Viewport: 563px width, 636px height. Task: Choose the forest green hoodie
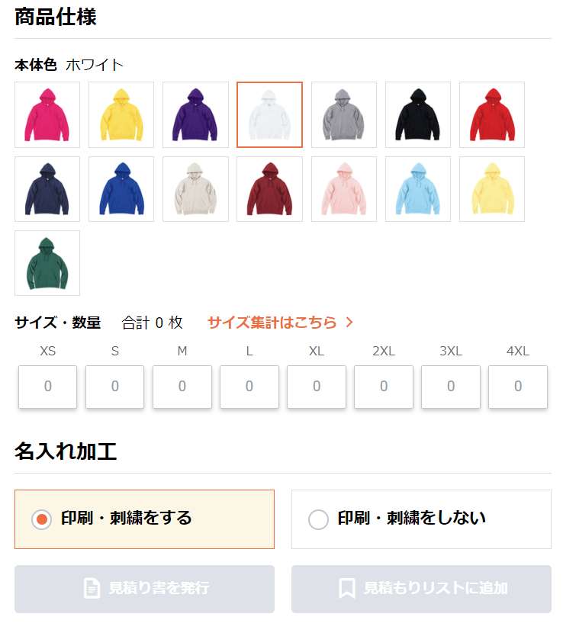pyautogui.click(x=47, y=263)
